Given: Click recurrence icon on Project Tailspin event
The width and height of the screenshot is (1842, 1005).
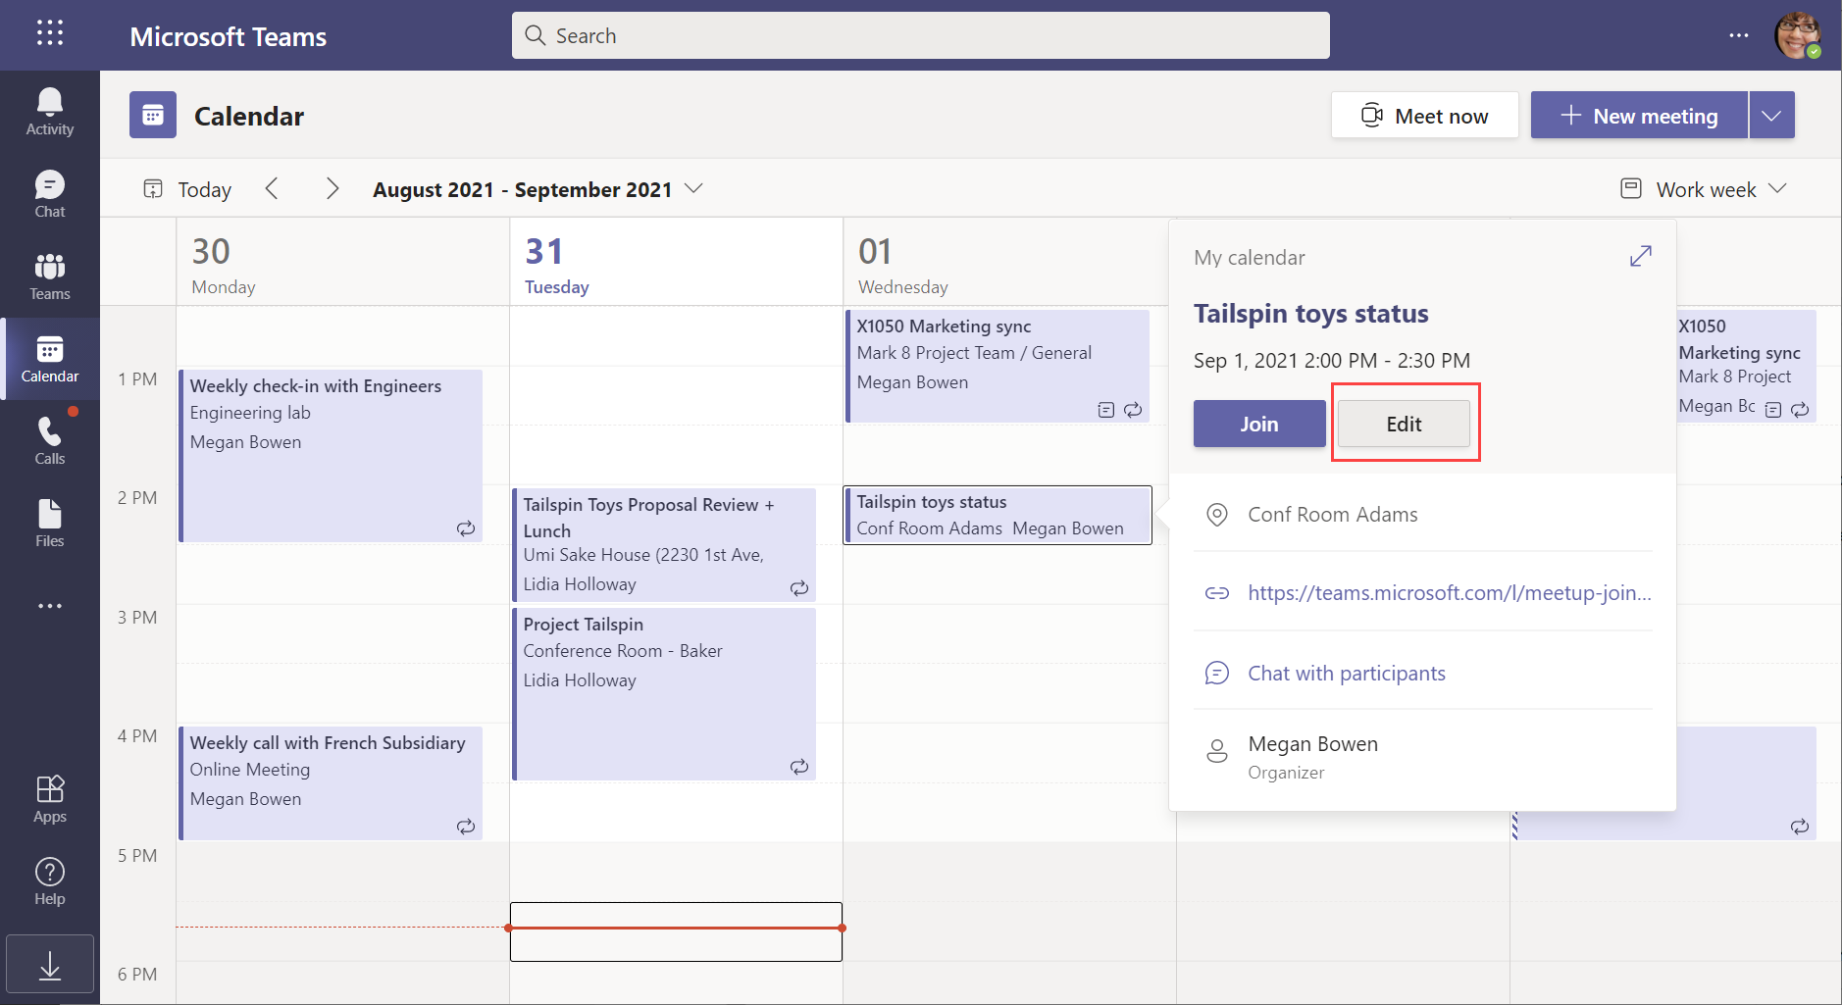Looking at the screenshot, I should 799,767.
